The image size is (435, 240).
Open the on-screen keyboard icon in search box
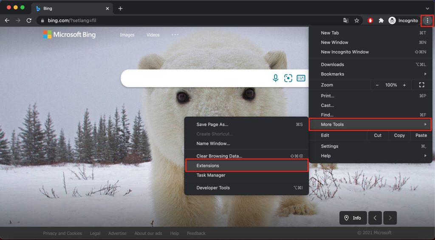point(301,78)
